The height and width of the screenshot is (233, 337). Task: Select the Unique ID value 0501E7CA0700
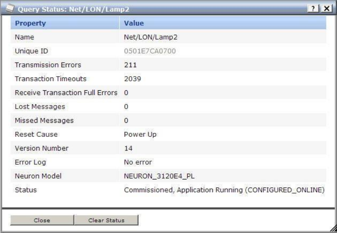point(150,51)
